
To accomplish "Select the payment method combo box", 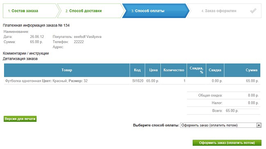I will (x=221, y=125).
